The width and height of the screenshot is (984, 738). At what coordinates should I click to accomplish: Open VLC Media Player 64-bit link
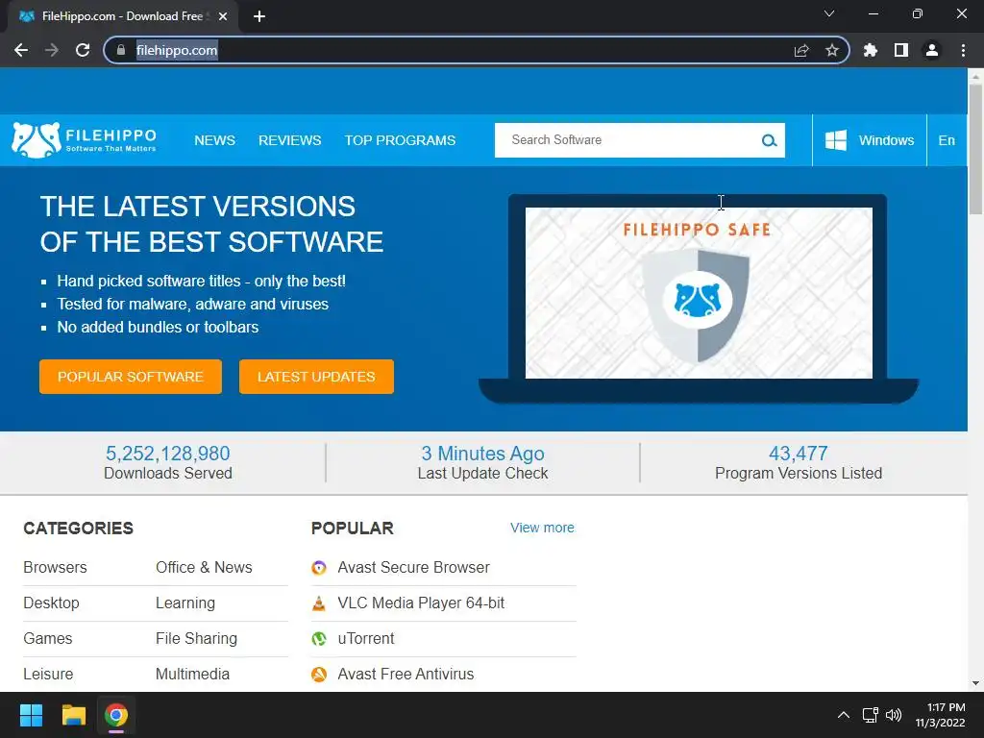(x=421, y=603)
